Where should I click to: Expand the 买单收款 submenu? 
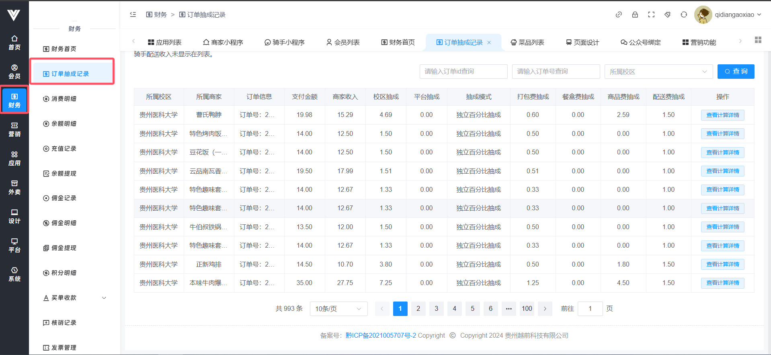74,298
